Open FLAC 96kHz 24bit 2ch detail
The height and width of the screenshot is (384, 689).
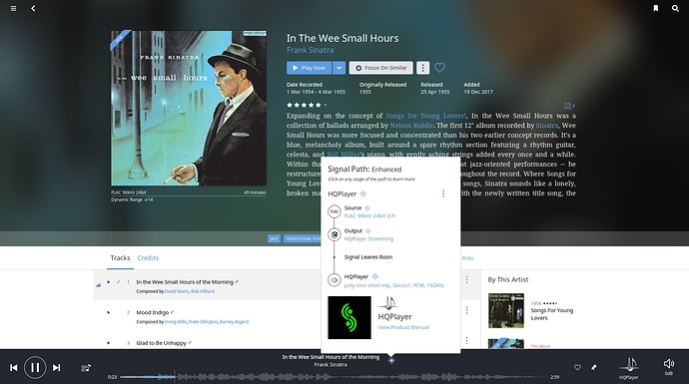click(370, 215)
